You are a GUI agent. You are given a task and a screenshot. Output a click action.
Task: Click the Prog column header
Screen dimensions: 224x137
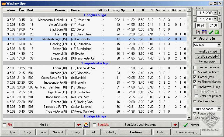[116, 10]
